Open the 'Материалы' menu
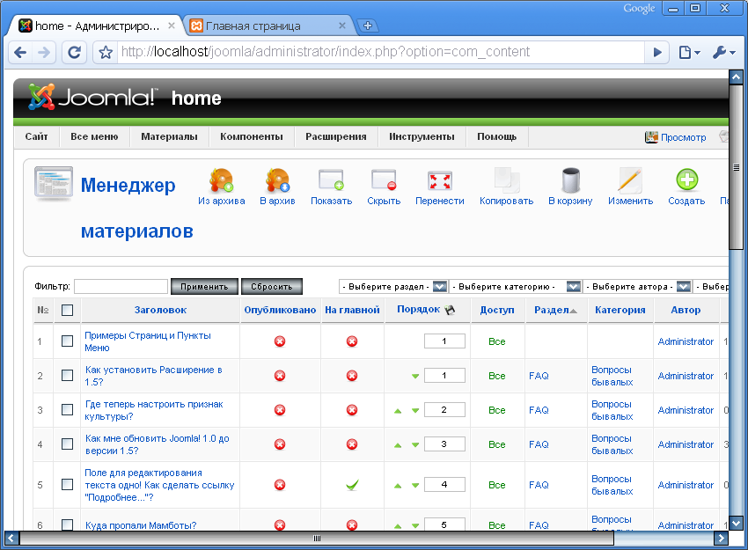Screen dimensions: 748x550 pyautogui.click(x=169, y=136)
